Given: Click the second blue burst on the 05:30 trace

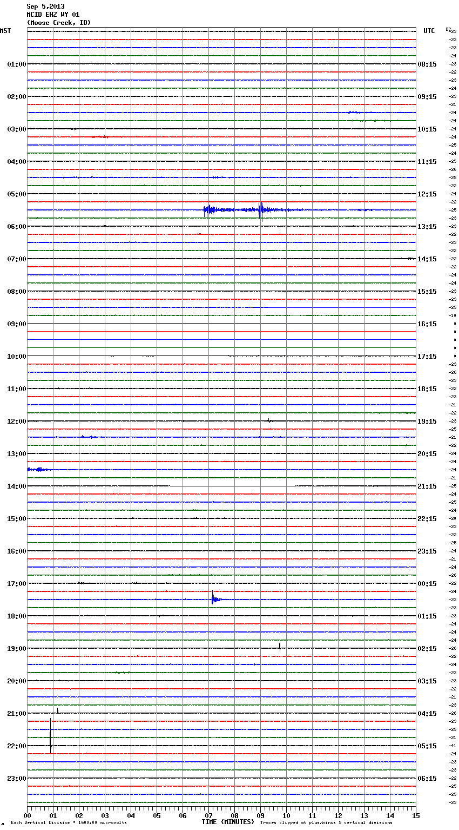Looking at the screenshot, I should [261, 210].
